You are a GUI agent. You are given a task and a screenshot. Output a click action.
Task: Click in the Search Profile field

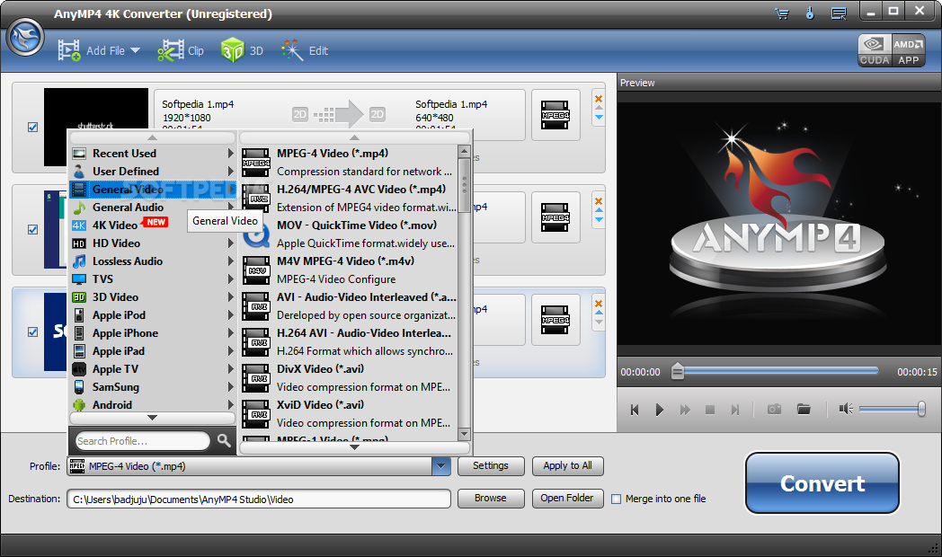(x=143, y=441)
